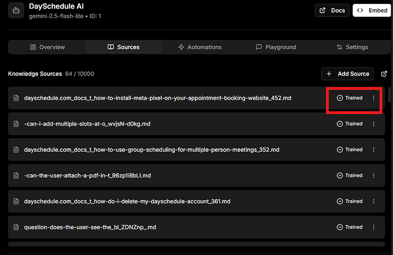Select -can-i-add-multiple-slots-at-o_wvjsN-d0kg.md file name

pyautogui.click(x=87, y=124)
